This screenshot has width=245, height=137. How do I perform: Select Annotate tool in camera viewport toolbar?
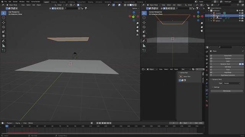pyautogui.click(x=144, y=41)
